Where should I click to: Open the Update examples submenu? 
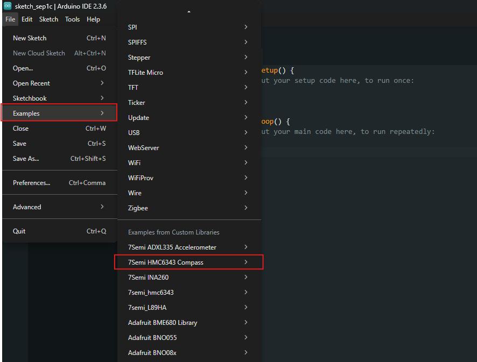(x=189, y=118)
